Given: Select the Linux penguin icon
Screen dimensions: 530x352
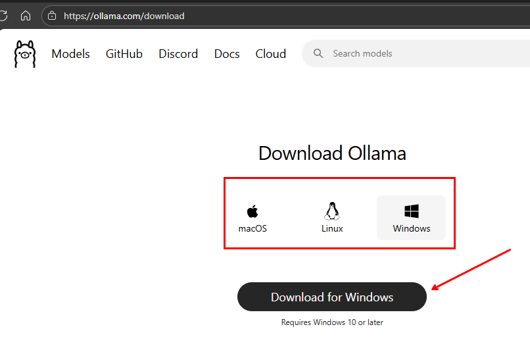Looking at the screenshot, I should pyautogui.click(x=332, y=211).
